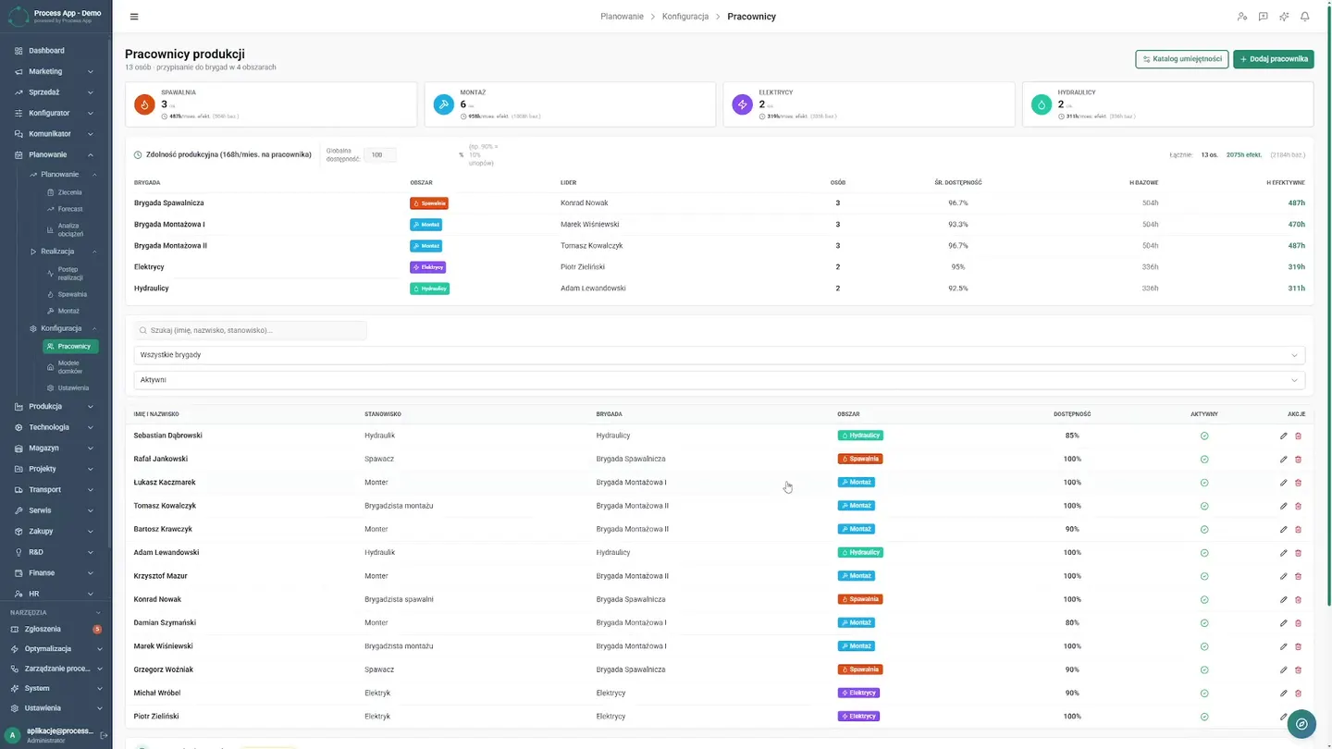
Task: Click the orange Spawalnia flame icon
Action: click(x=144, y=104)
